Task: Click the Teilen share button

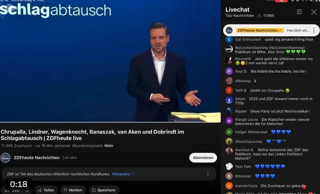Action: pos(46,190)
